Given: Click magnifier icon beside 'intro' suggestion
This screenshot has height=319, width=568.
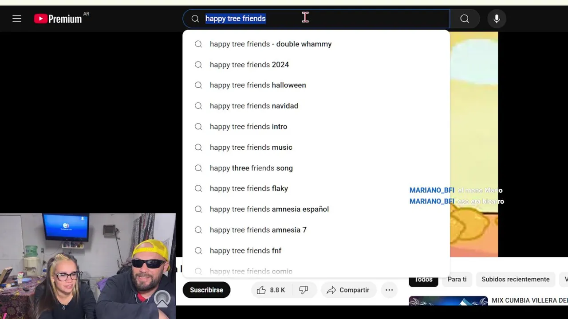Looking at the screenshot, I should pos(198,127).
